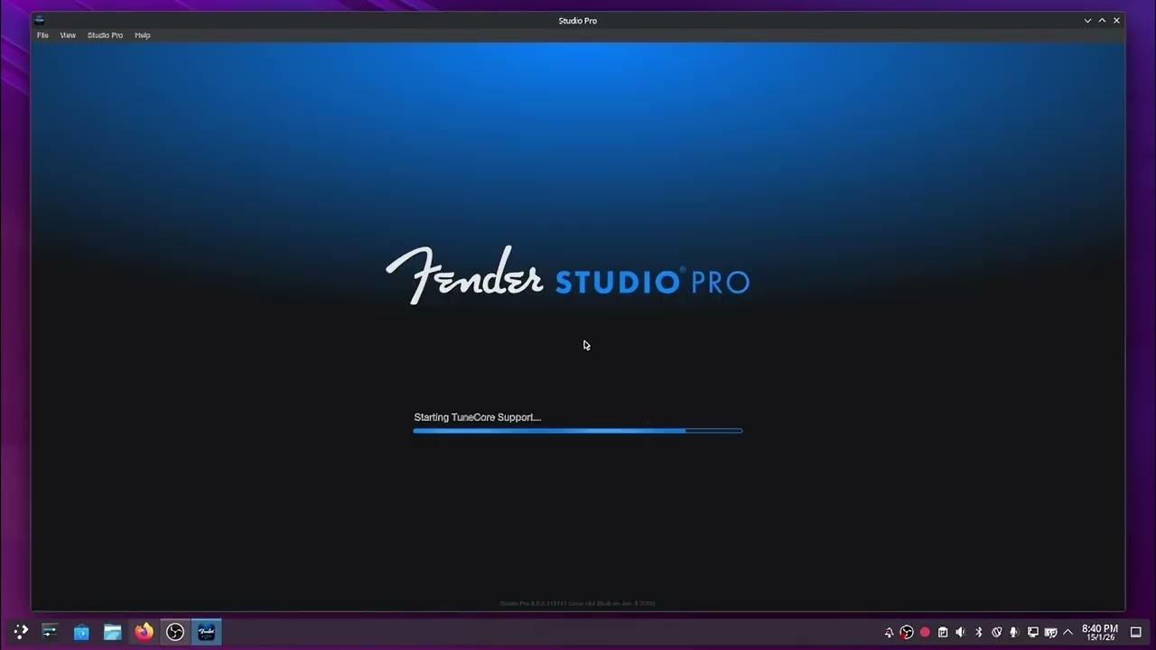
Task: Open the OBS system tray icon
Action: coord(907,632)
